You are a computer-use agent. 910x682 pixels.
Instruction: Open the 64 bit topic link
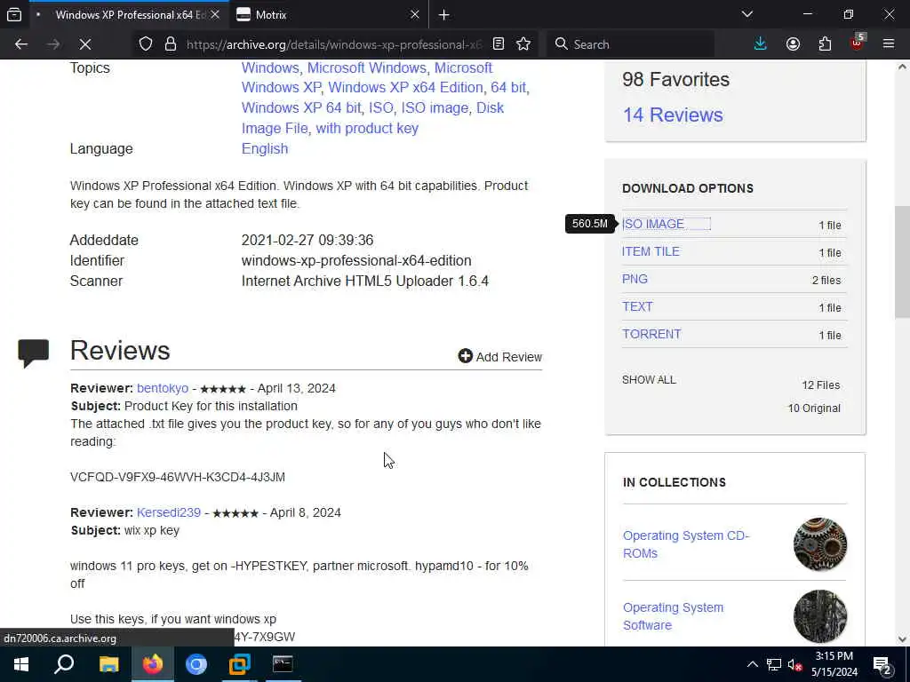(507, 88)
